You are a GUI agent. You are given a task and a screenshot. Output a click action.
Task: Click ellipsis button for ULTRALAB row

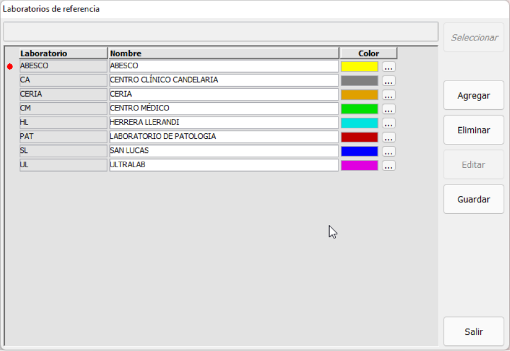[x=389, y=165]
